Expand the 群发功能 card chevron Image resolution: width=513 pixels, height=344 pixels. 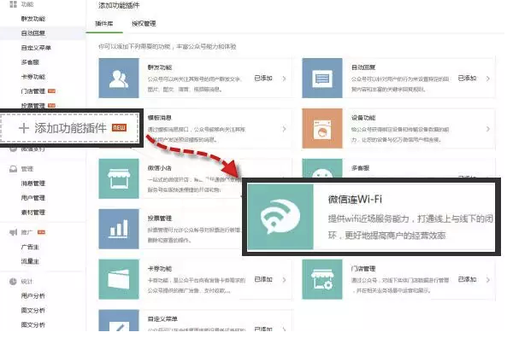click(x=284, y=79)
